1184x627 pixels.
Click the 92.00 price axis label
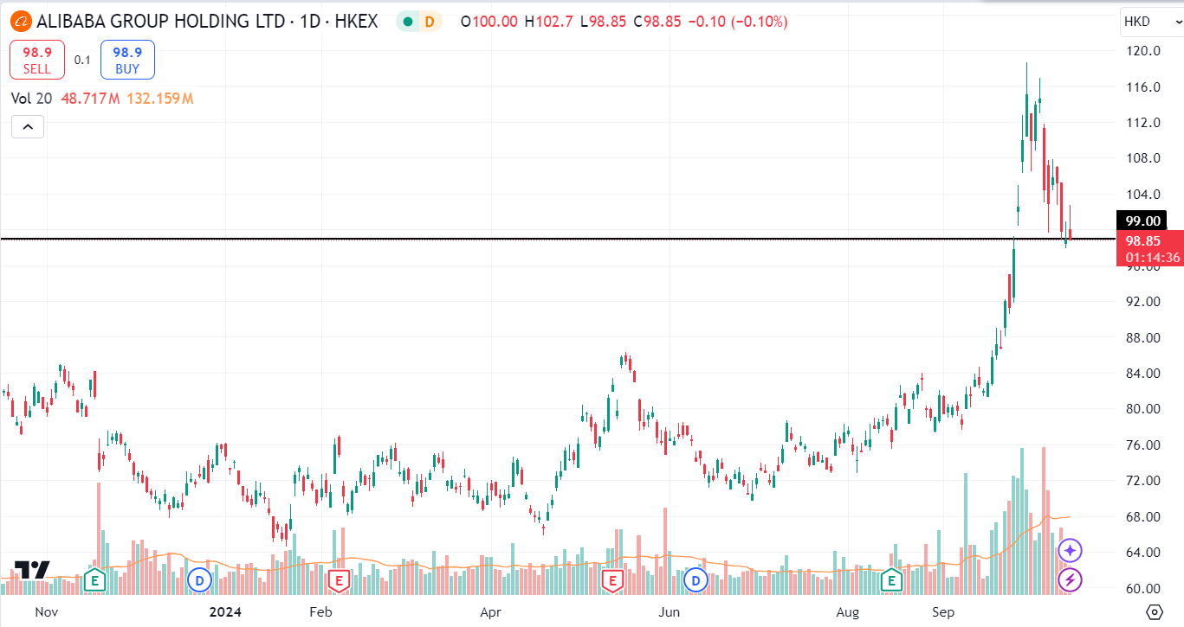(1144, 302)
